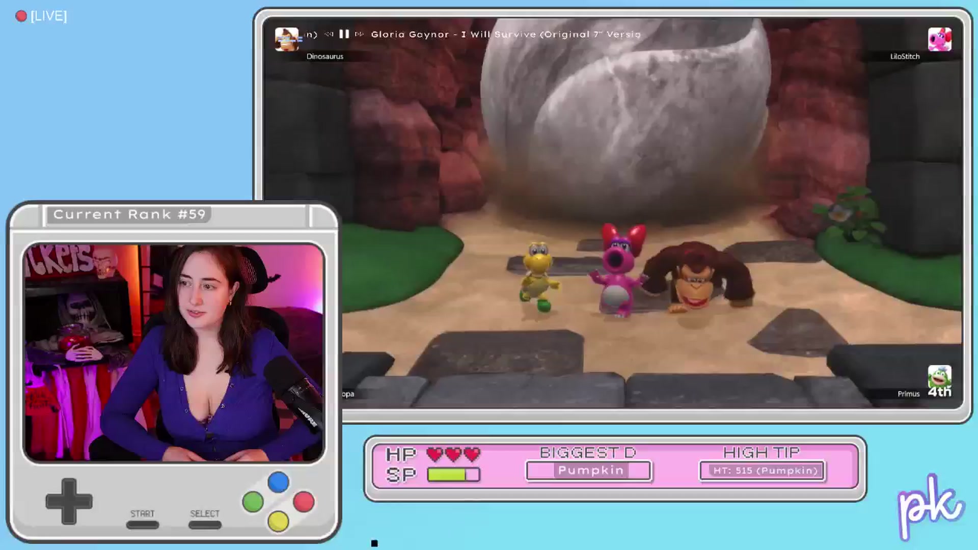Image resolution: width=978 pixels, height=550 pixels.
Task: Click the '[LIVE]' text label
Action: tap(48, 16)
